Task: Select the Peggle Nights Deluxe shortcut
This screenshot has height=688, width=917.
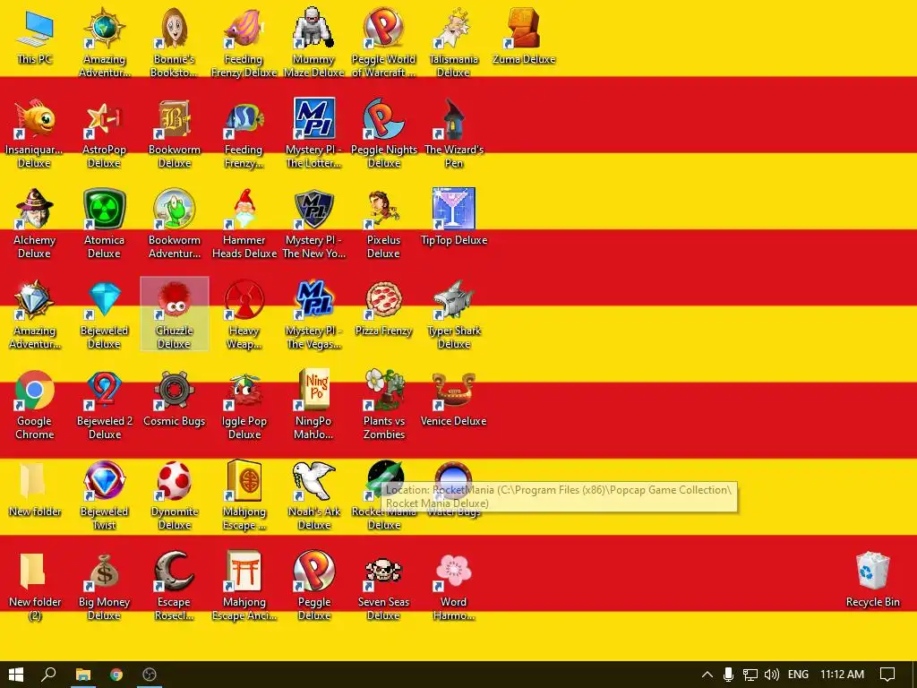Action: click(383, 133)
